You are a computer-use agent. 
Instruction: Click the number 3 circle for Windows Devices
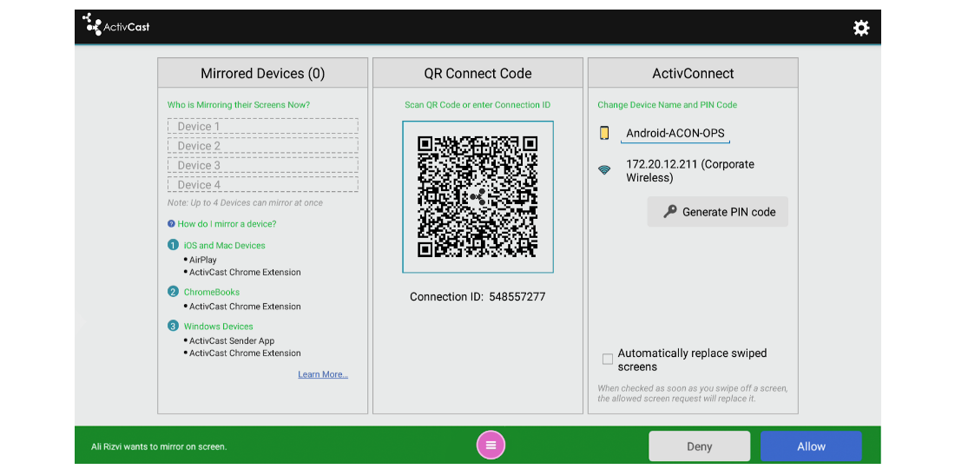(x=173, y=326)
